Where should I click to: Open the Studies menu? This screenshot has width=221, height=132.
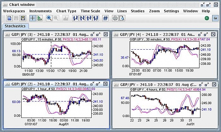138,11
